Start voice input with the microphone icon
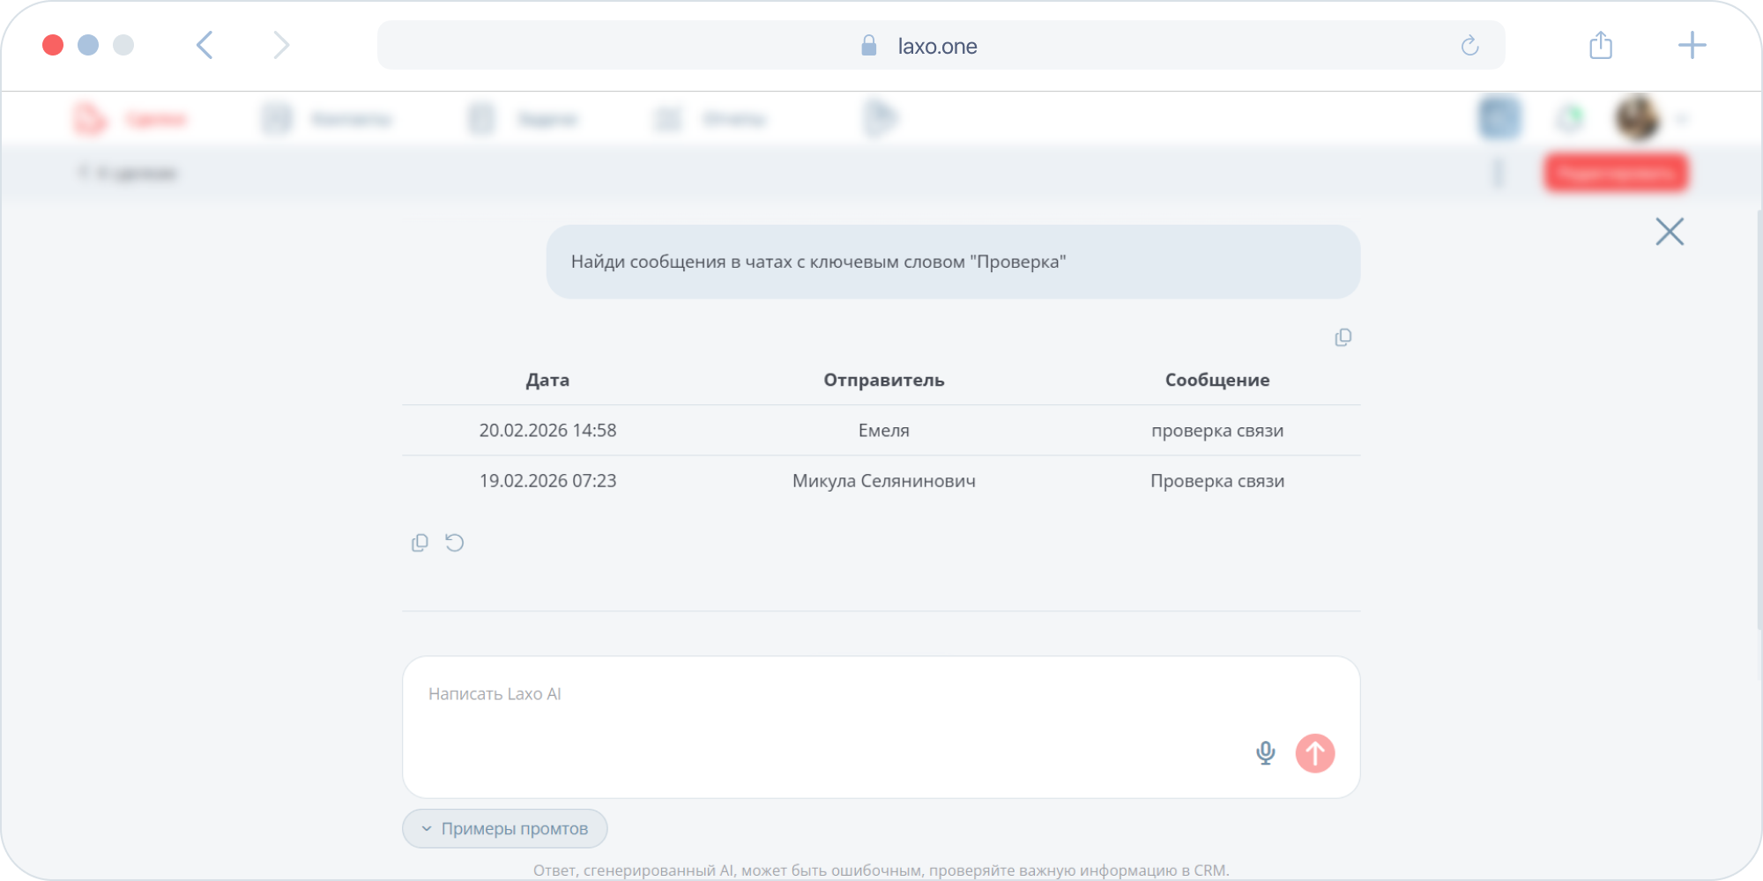This screenshot has height=881, width=1763. [x=1265, y=753]
